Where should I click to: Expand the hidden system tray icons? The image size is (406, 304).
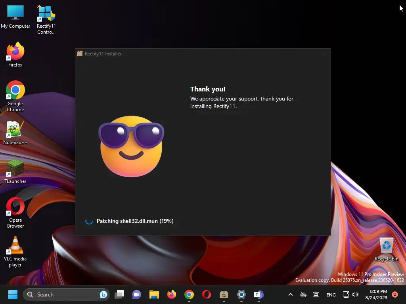[x=291, y=294]
